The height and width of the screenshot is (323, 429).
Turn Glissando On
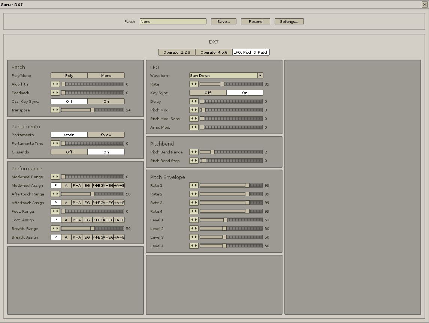coord(106,152)
